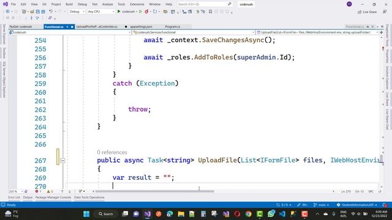Screen dimensions: 392x220
Task: Click the red error count indicator
Action: coord(38,191)
